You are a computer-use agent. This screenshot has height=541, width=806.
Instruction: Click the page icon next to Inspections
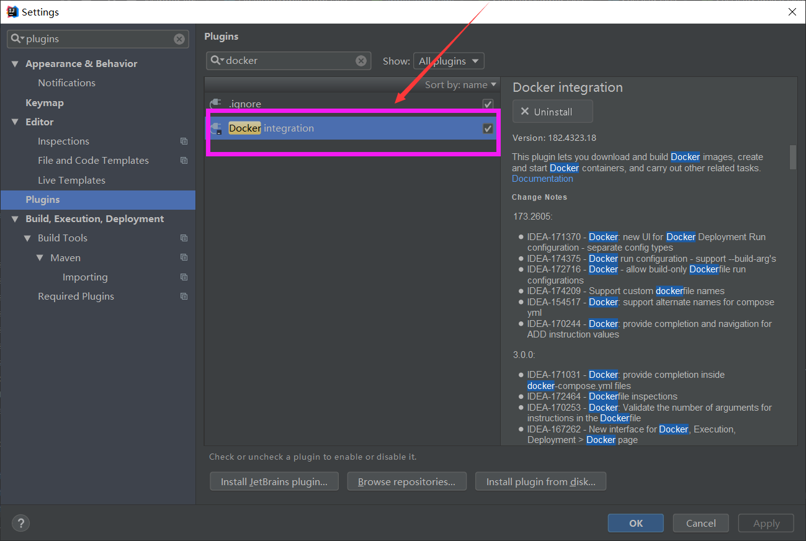point(184,141)
